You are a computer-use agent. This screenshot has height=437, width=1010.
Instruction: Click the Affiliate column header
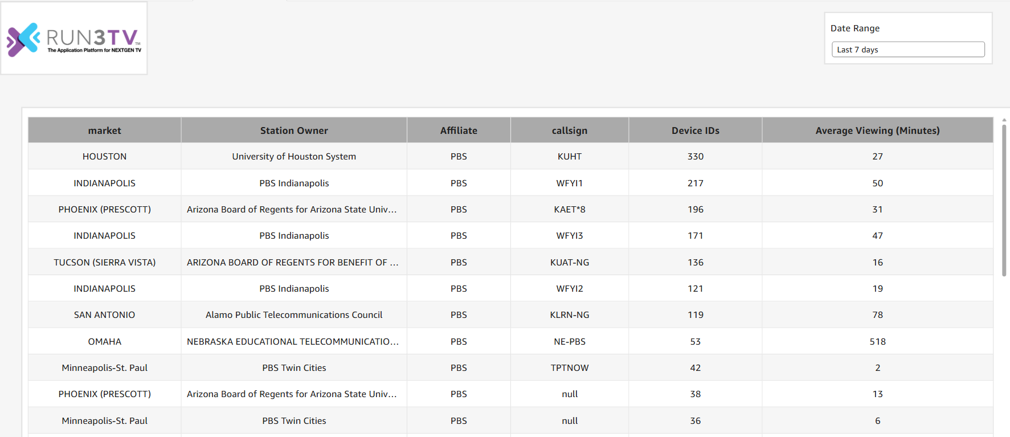pos(459,130)
